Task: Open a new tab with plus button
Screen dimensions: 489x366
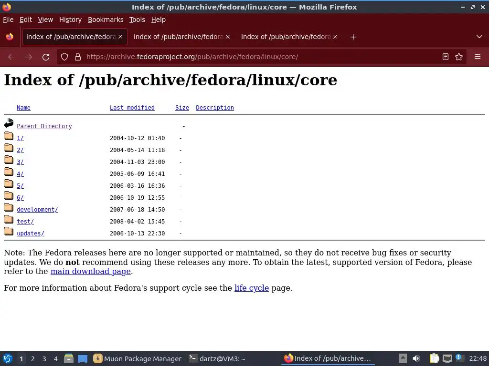Action: [353, 37]
